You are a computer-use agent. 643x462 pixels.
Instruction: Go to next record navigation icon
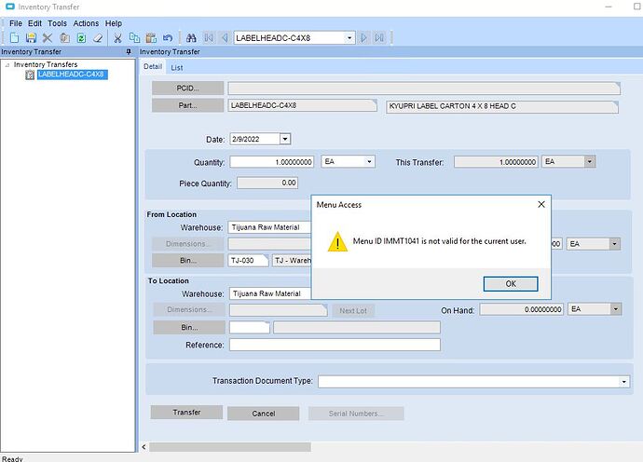363,37
